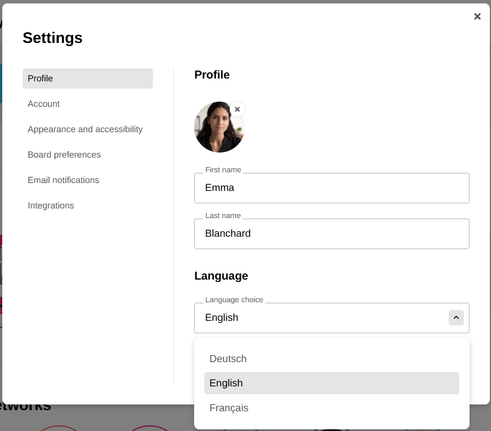Close the Settings dialog

coord(477,16)
